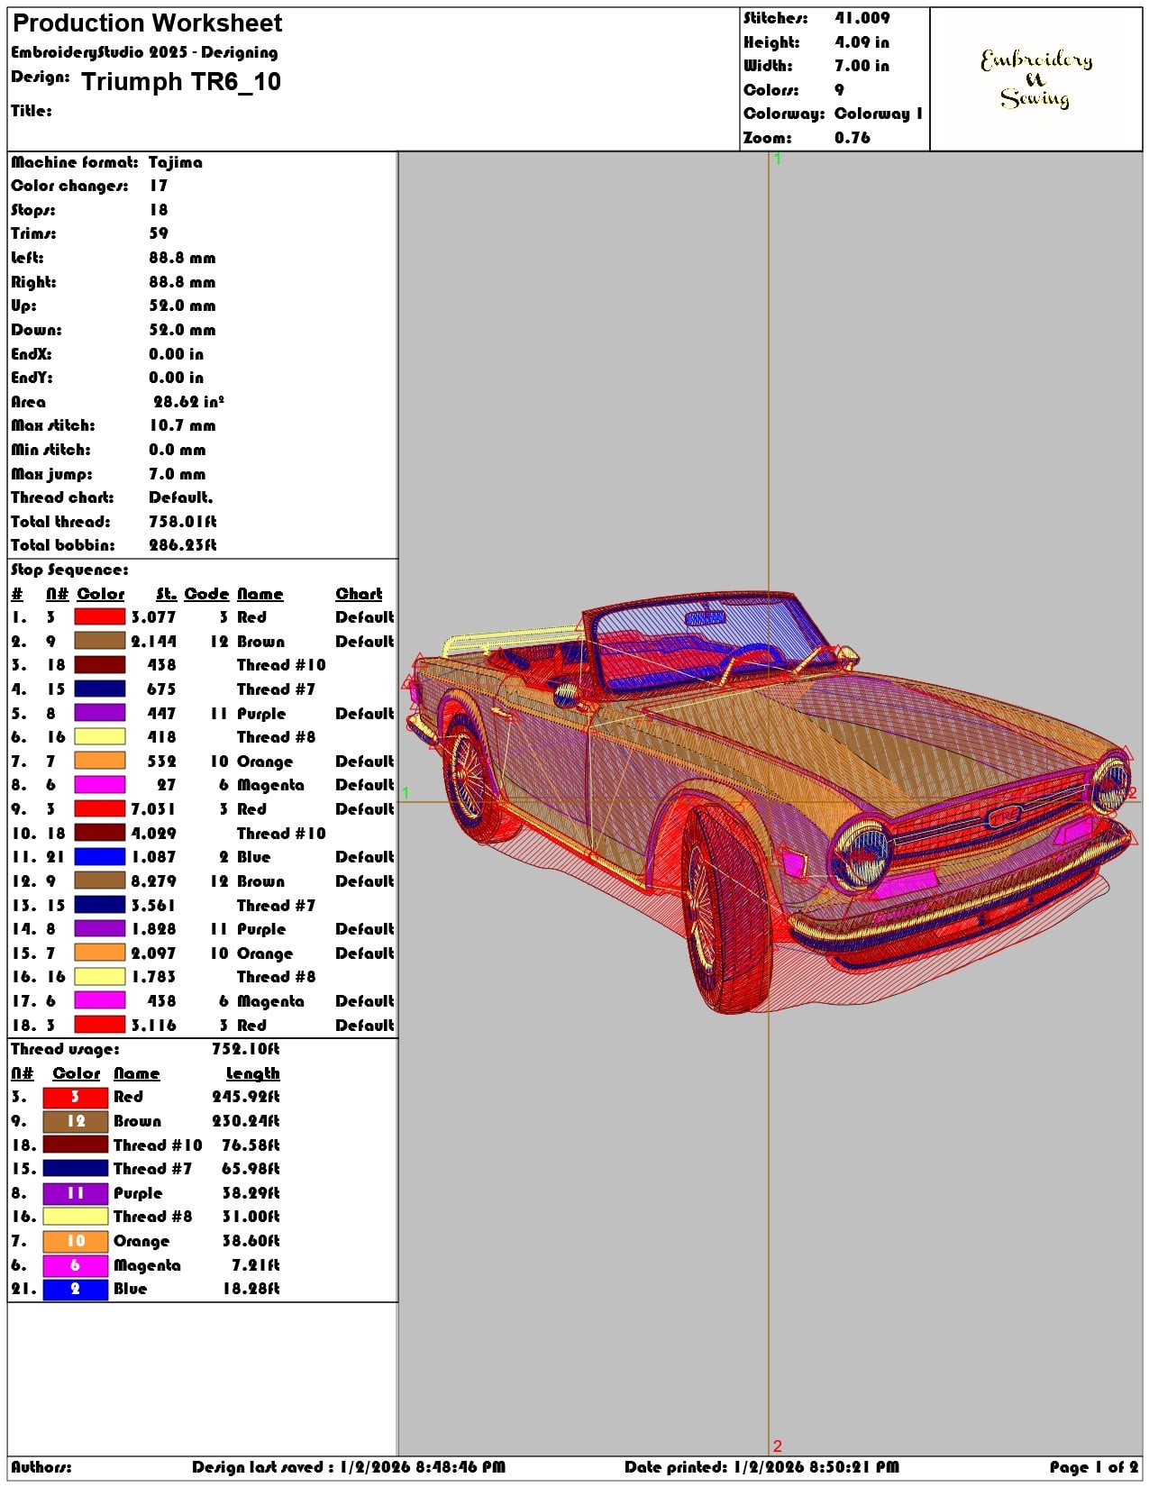Click the 'Design last saved' timestamp in footer

click(x=349, y=1467)
